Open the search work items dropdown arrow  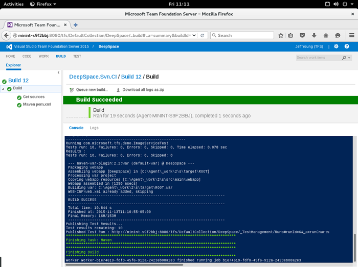pyautogui.click(x=349, y=58)
